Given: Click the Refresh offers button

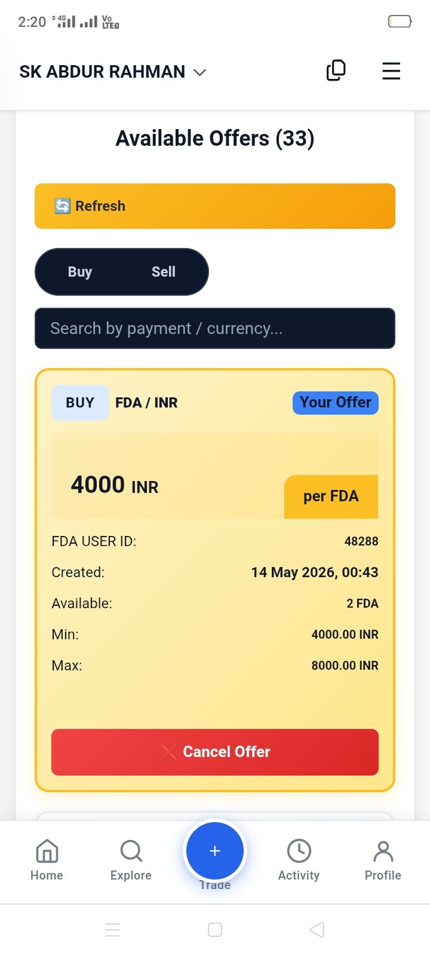Looking at the screenshot, I should pyautogui.click(x=215, y=206).
